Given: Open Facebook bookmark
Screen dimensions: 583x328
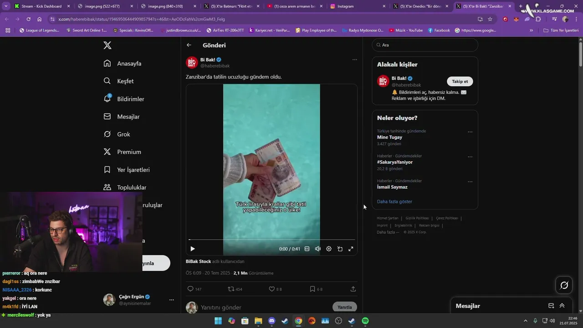Looking at the screenshot, I should coord(439,31).
